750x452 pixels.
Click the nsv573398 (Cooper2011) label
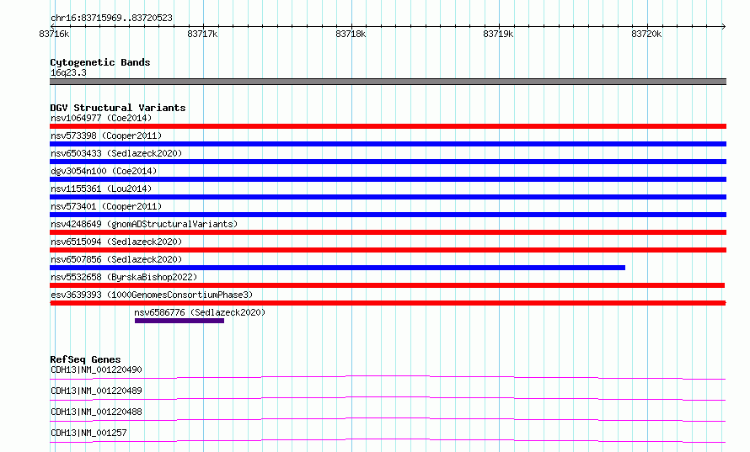[x=106, y=136]
